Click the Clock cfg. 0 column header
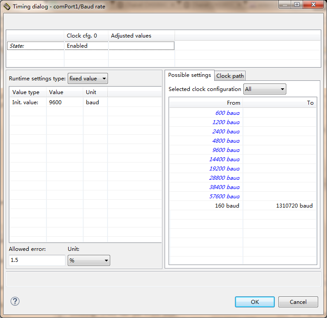 click(x=86, y=36)
